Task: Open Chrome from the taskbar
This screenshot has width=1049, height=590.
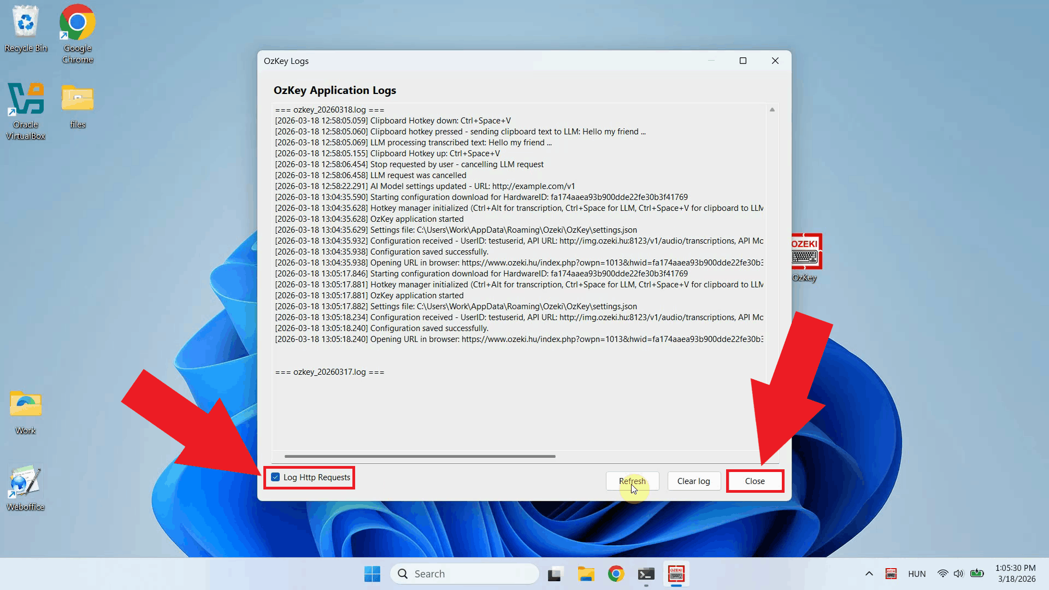Action: point(616,574)
